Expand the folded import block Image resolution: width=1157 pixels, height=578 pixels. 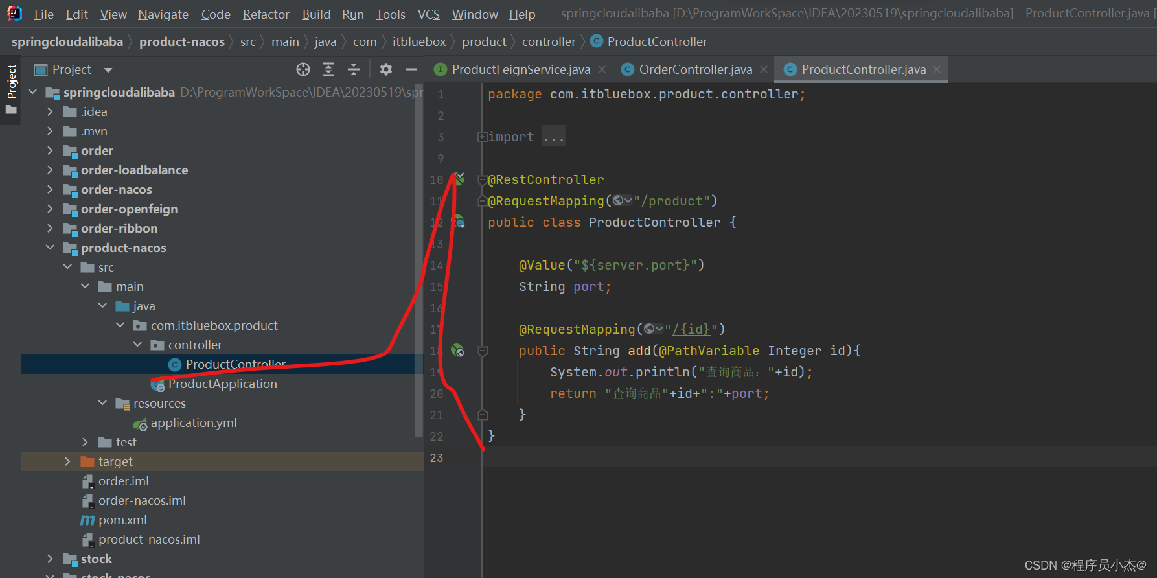[481, 137]
